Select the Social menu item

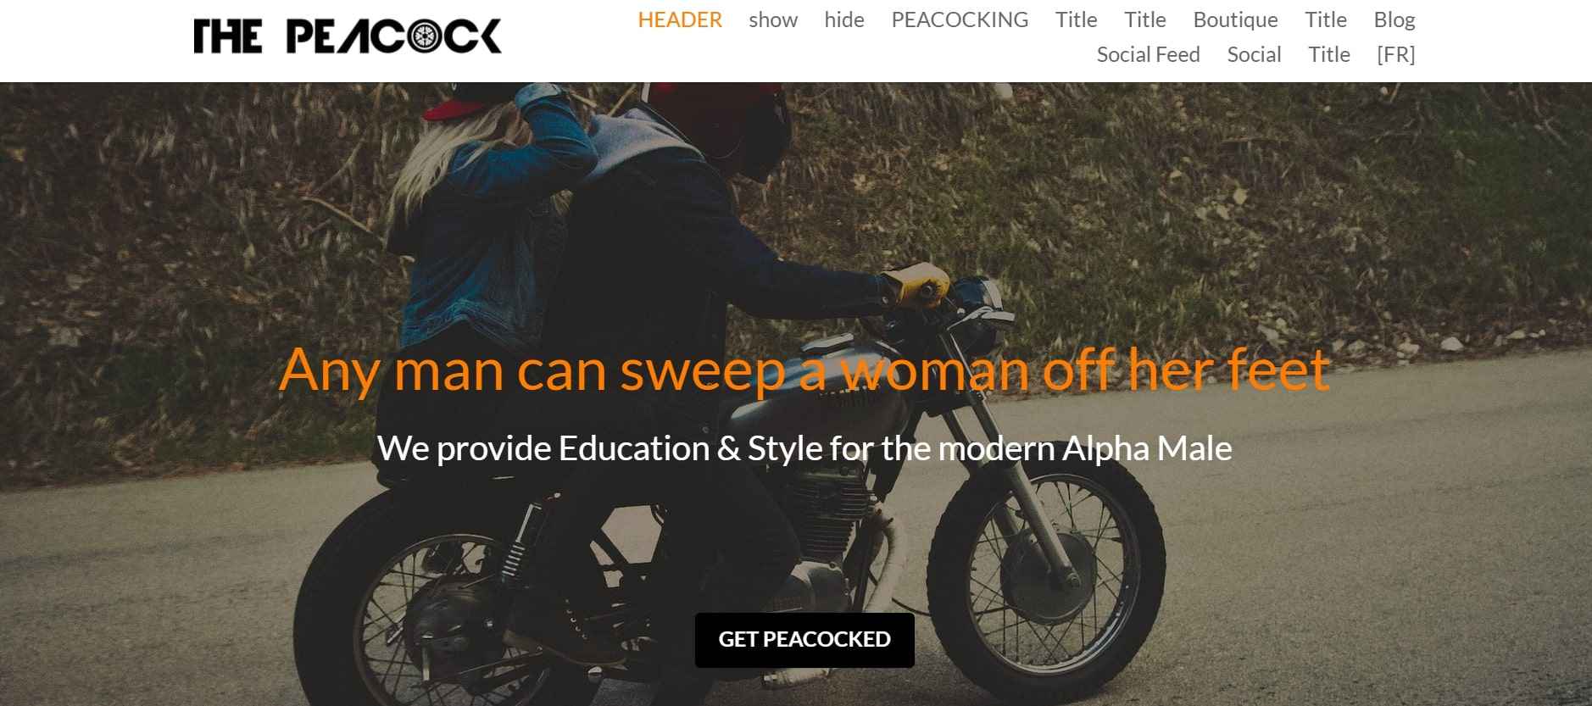coord(1254,54)
